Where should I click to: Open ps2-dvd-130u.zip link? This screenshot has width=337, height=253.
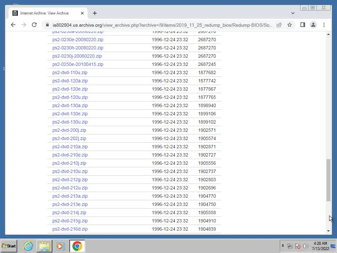[x=70, y=122]
